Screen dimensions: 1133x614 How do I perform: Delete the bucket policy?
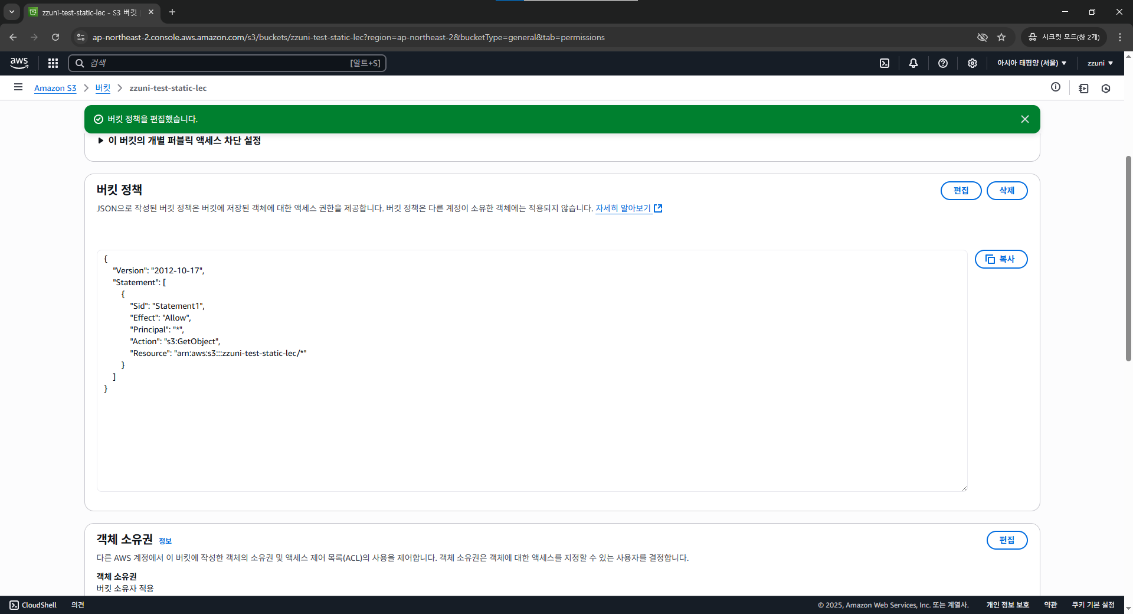(1007, 191)
